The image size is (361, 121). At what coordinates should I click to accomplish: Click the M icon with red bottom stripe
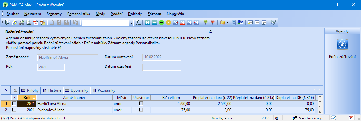click(183, 22)
